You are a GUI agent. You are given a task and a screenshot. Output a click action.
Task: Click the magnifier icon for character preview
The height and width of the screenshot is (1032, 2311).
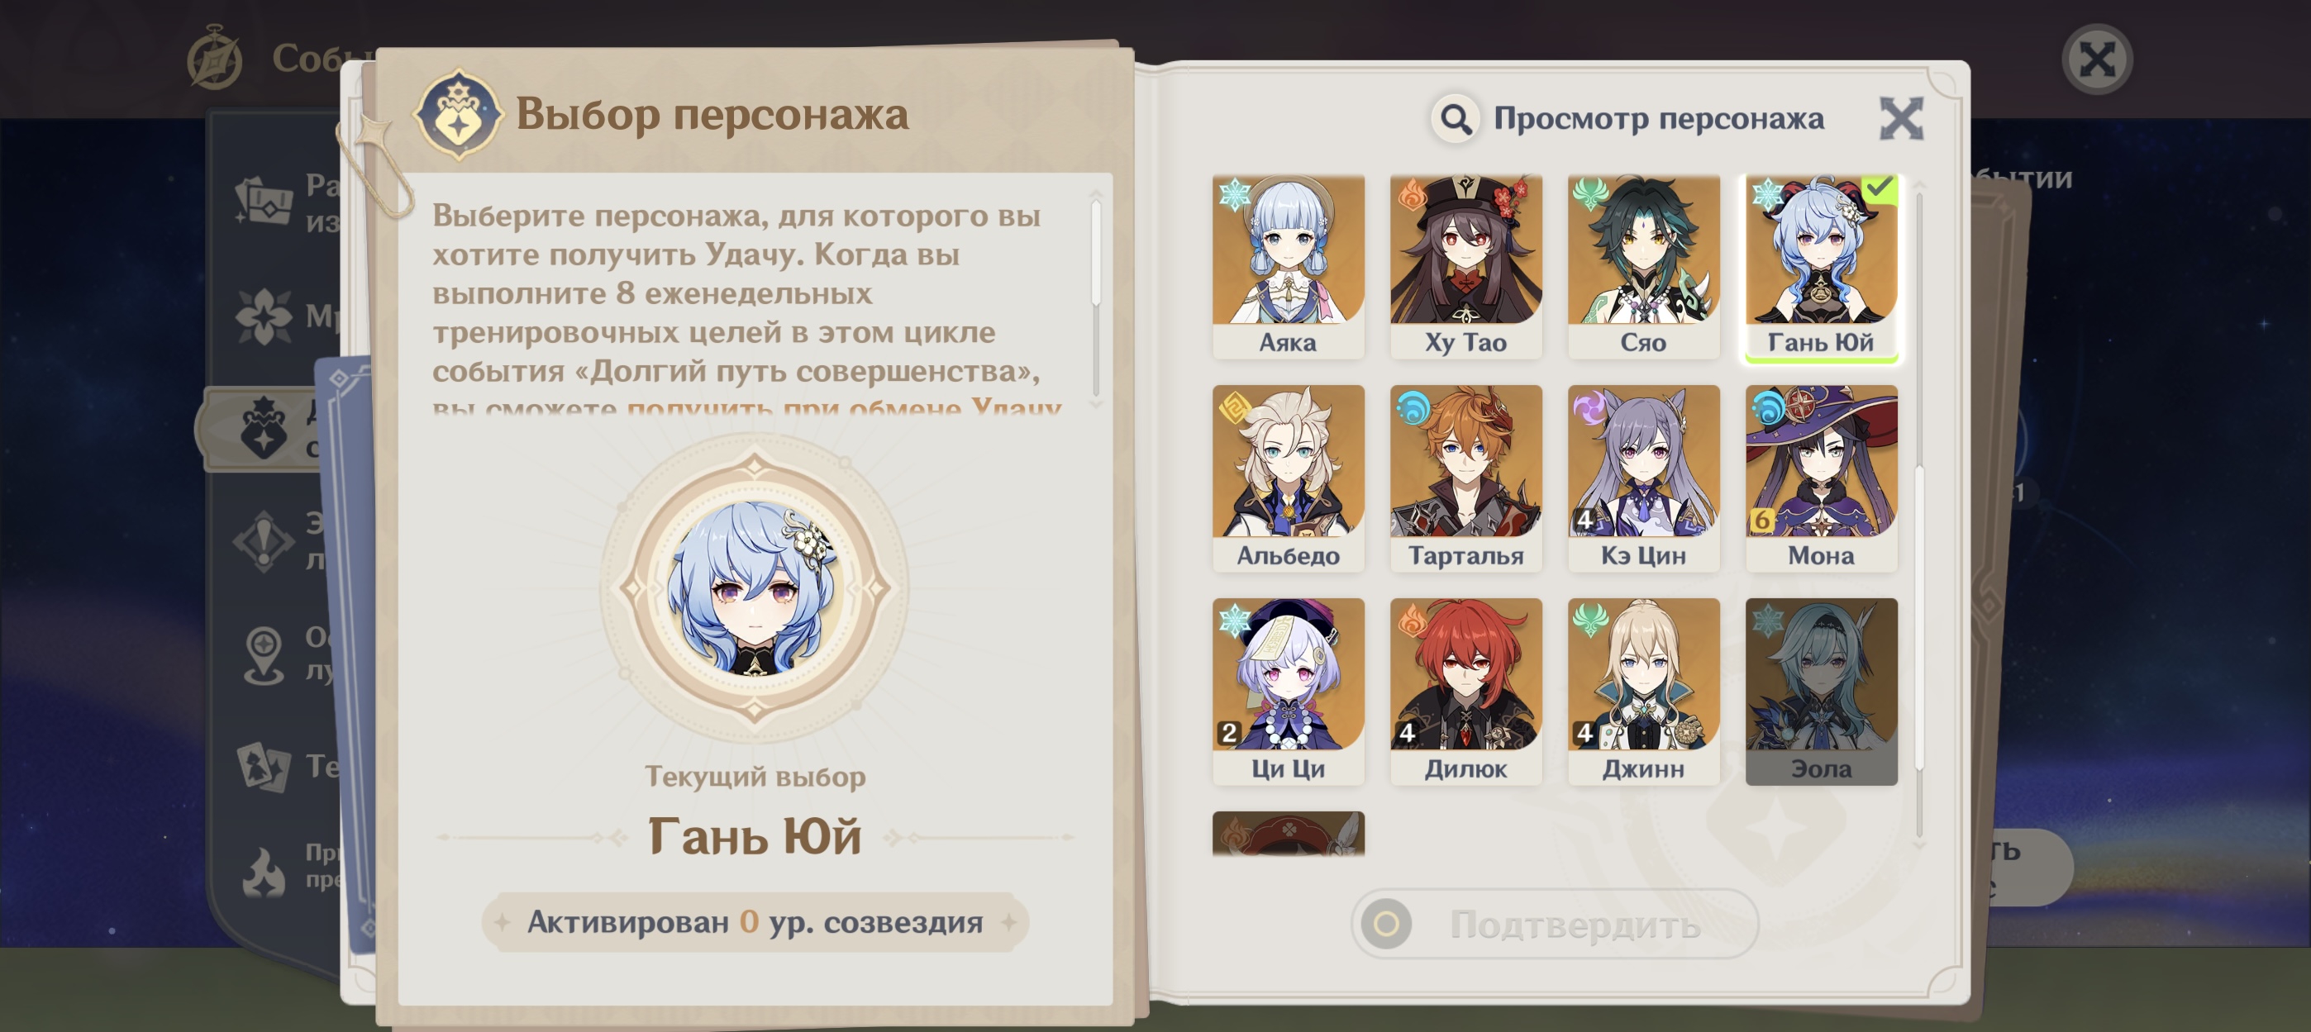click(1456, 118)
